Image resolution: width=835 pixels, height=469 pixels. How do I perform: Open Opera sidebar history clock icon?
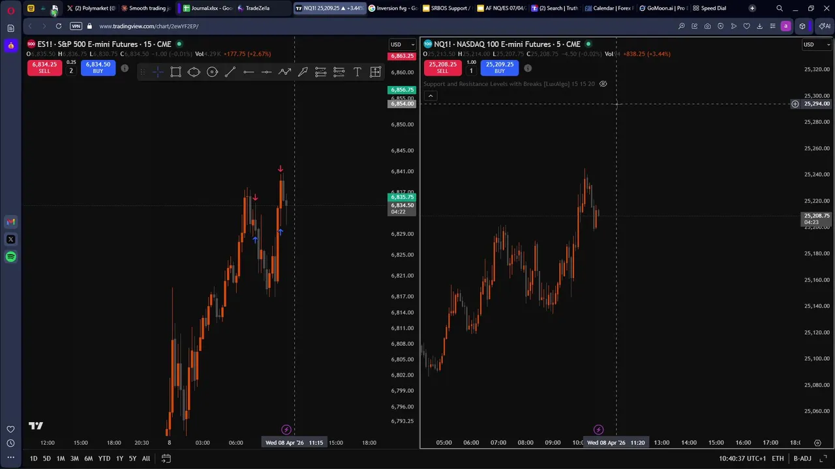[x=10, y=443]
